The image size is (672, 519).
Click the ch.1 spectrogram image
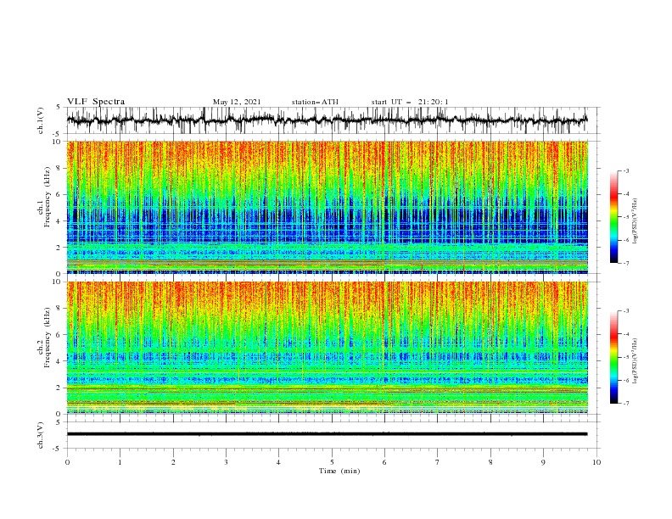[328, 207]
